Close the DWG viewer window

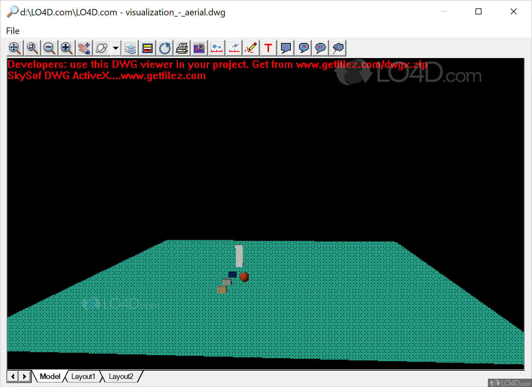pyautogui.click(x=514, y=12)
